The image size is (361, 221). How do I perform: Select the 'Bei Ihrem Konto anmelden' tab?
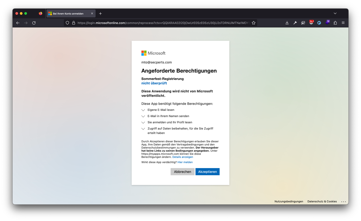pos(71,14)
